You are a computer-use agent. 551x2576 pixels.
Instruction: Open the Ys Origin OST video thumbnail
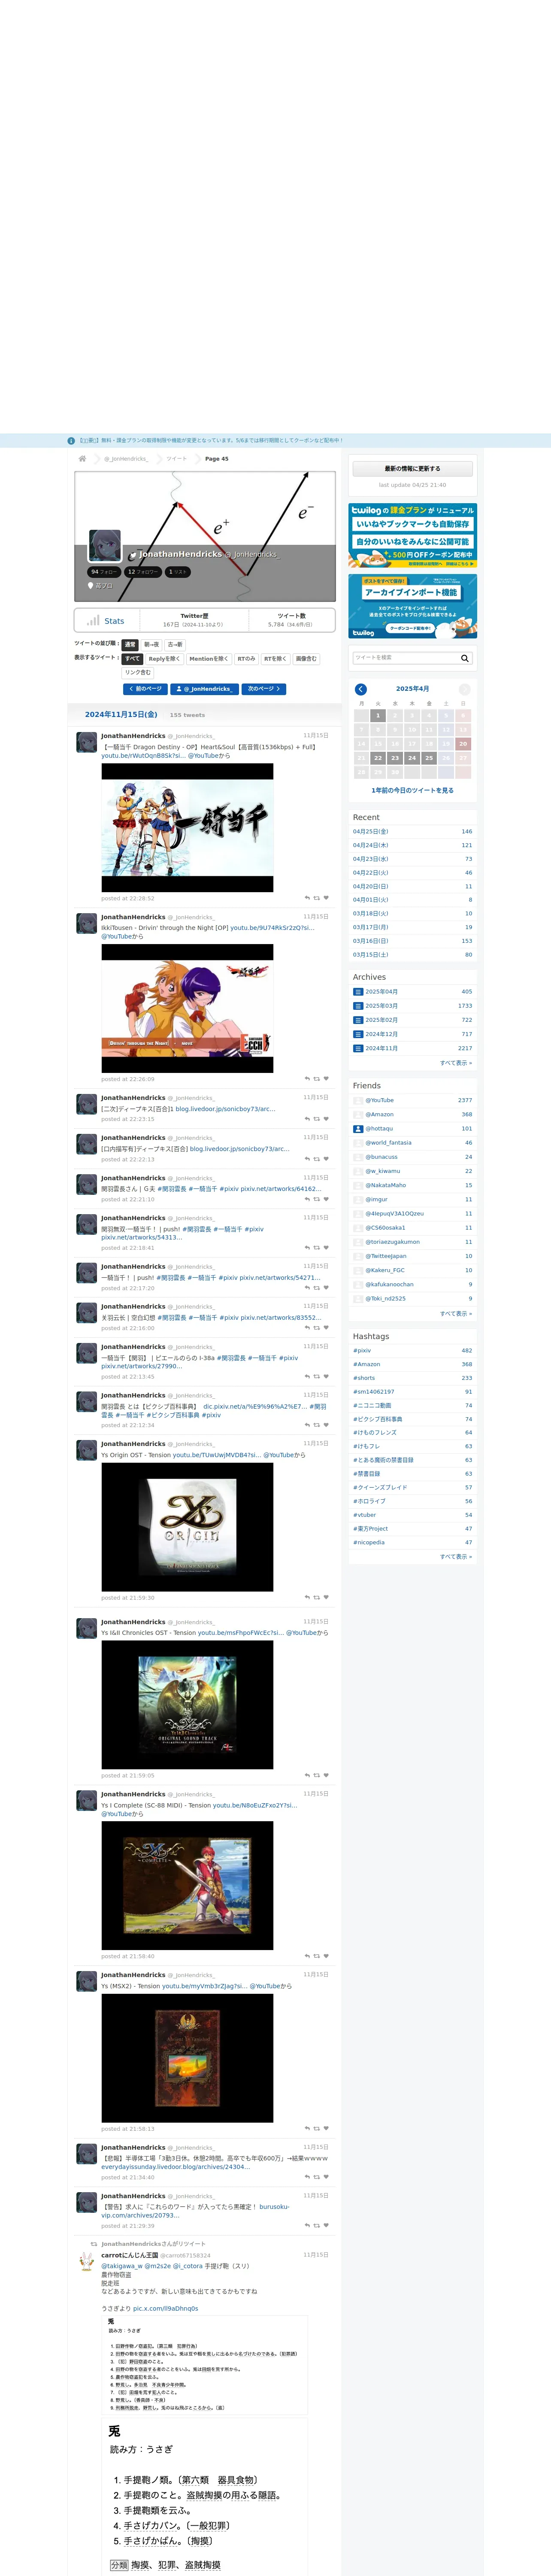(x=187, y=1527)
